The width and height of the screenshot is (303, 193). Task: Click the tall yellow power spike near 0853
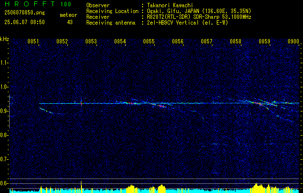[81, 187]
